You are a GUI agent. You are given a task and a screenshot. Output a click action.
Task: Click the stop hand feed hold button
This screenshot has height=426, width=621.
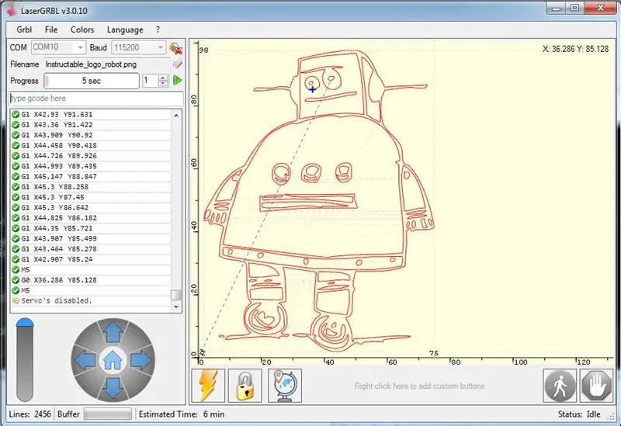[x=596, y=386]
